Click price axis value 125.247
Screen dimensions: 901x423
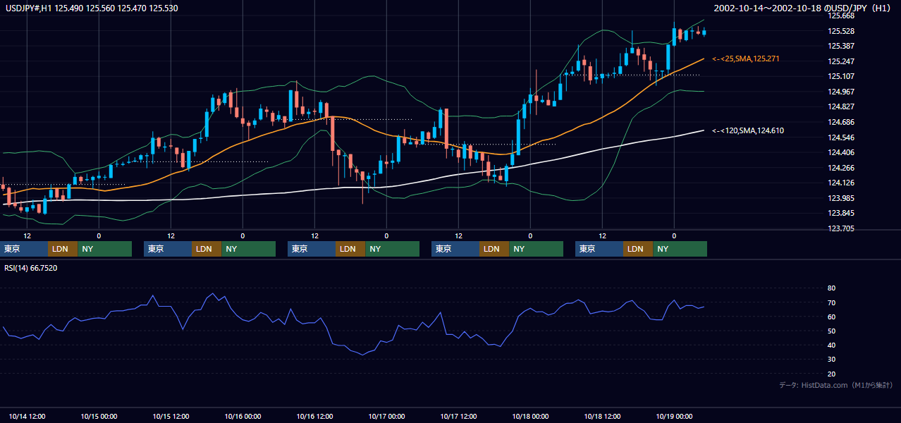[x=841, y=61]
